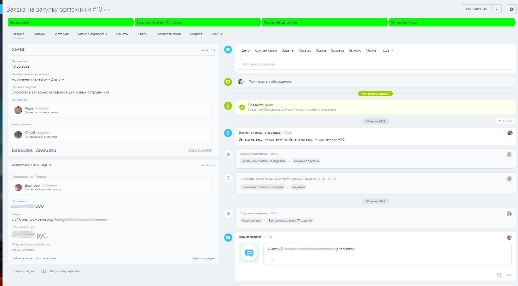This screenshot has width=518, height=286.
Task: Click the large comment bubble thumbnail
Action: (249, 252)
